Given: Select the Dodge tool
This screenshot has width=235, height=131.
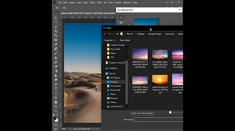Looking at the screenshot, I should pyautogui.click(x=56, y=80).
